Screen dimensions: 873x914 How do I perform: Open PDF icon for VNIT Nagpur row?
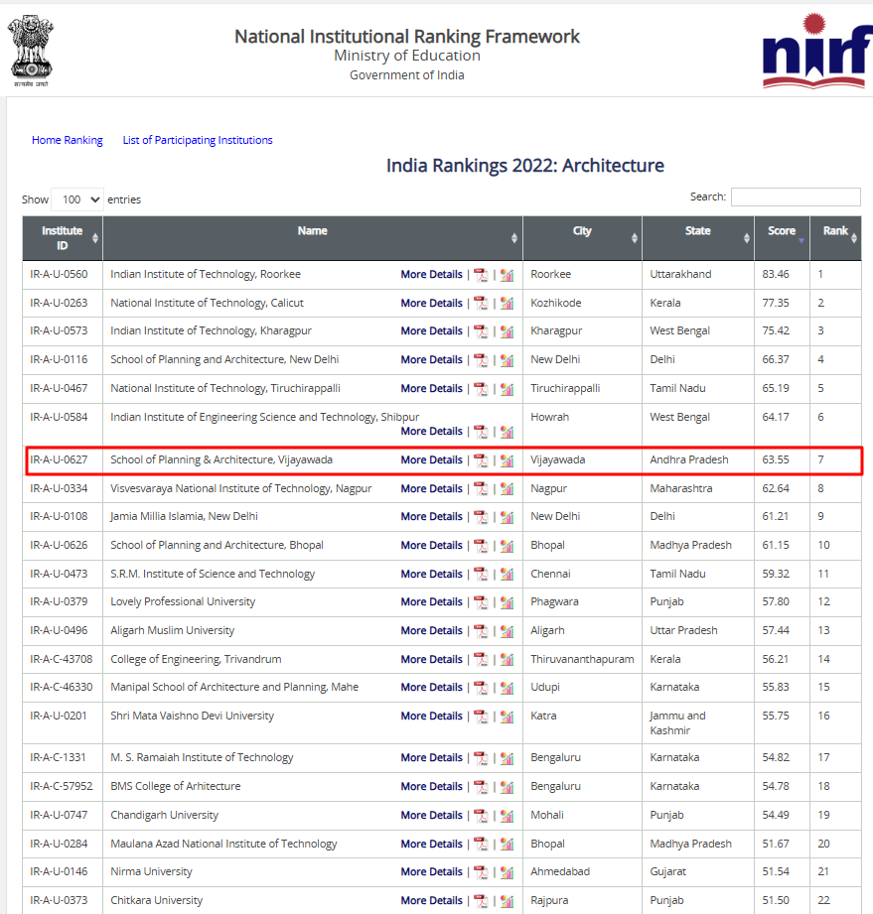coord(481,488)
